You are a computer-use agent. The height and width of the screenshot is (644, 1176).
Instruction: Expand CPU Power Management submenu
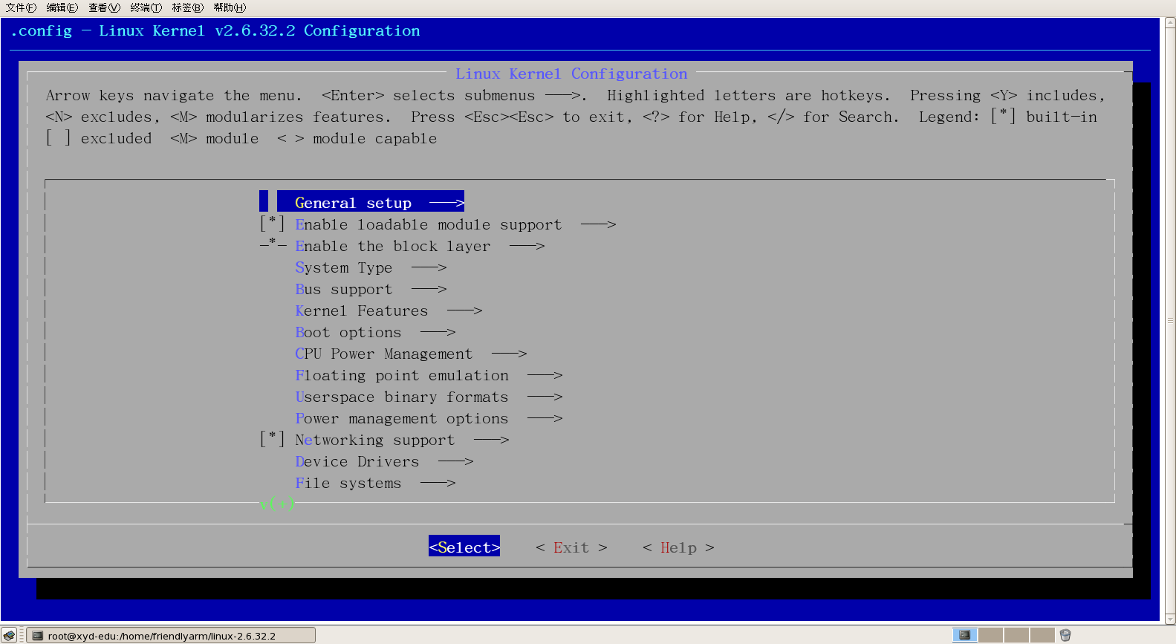coord(411,354)
